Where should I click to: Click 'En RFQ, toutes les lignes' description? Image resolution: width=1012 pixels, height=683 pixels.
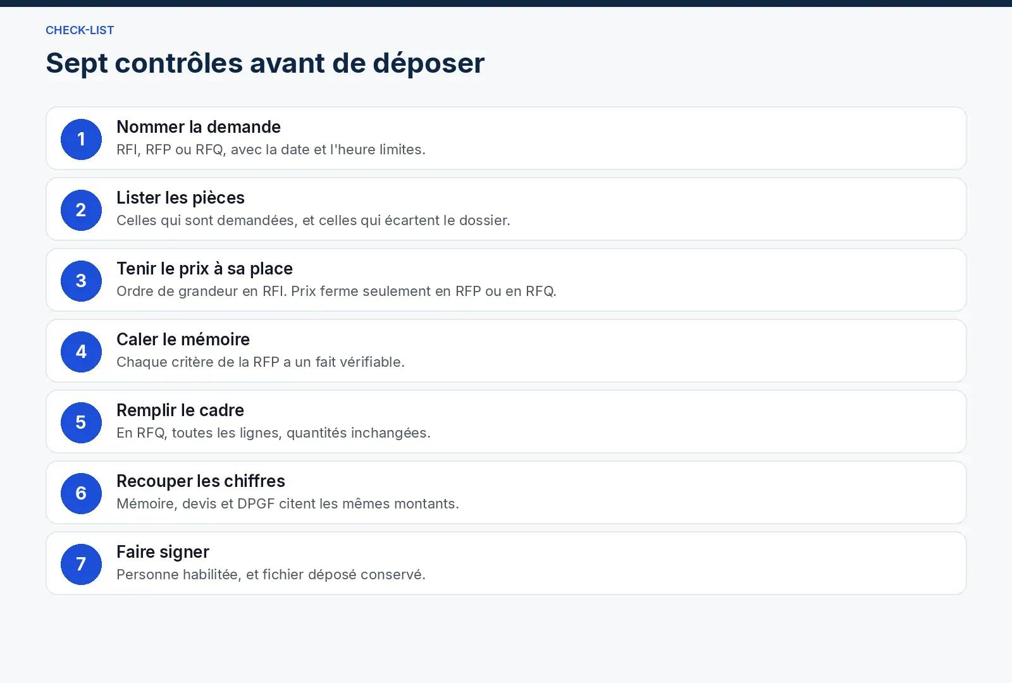click(x=273, y=433)
